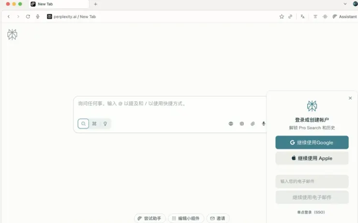Click the profile avatar at top right
This screenshot has height=223, width=358.
pyautogui.click(x=355, y=4)
